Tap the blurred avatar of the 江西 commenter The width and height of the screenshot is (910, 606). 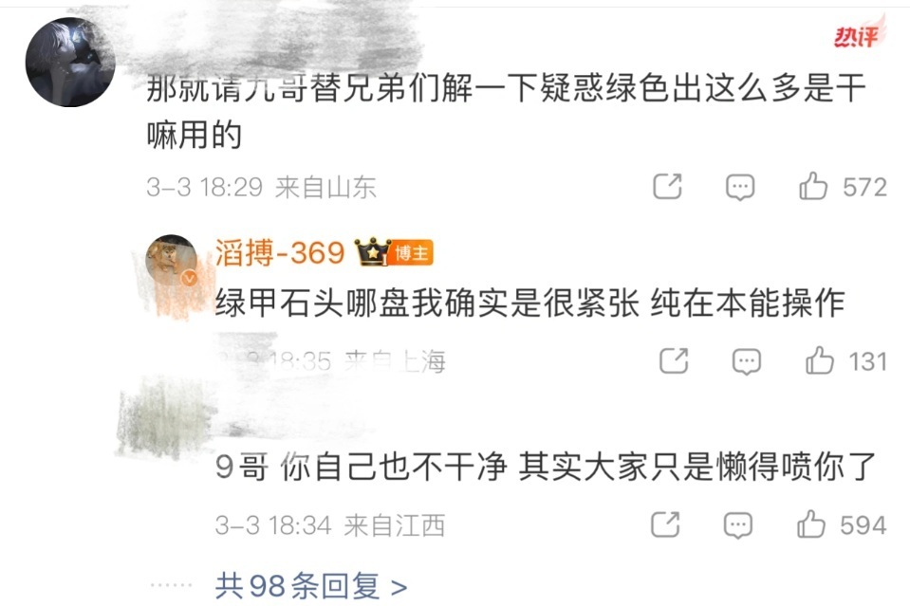tap(163, 420)
